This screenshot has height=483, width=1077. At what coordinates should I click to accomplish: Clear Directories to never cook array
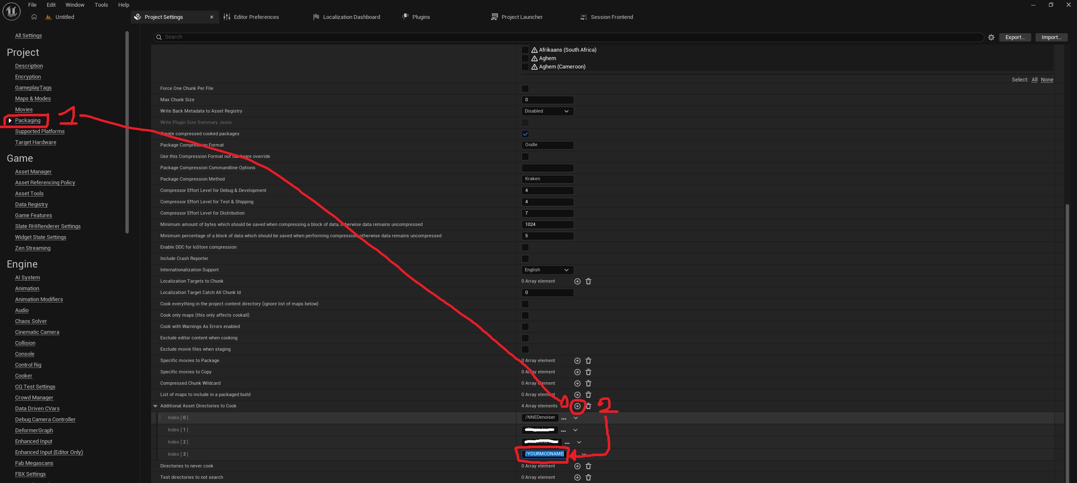pos(588,466)
